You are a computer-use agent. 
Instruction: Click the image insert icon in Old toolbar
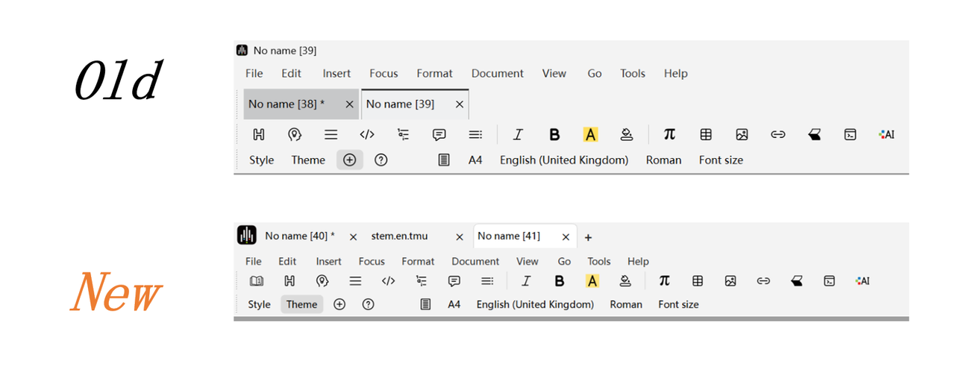click(x=742, y=135)
